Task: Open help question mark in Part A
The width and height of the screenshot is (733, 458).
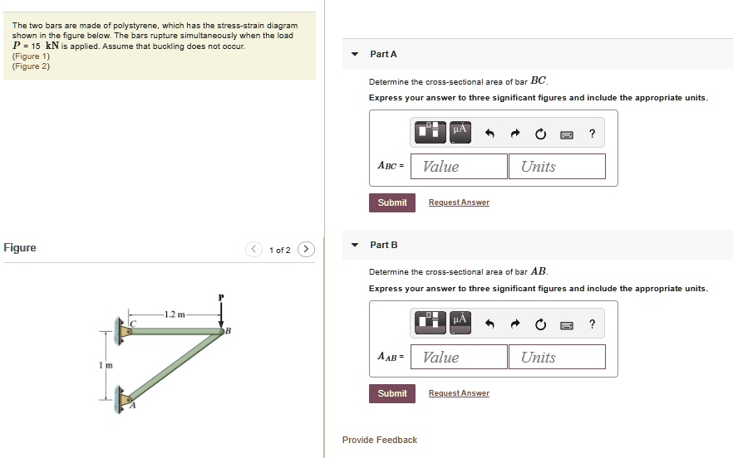Action: point(593,134)
